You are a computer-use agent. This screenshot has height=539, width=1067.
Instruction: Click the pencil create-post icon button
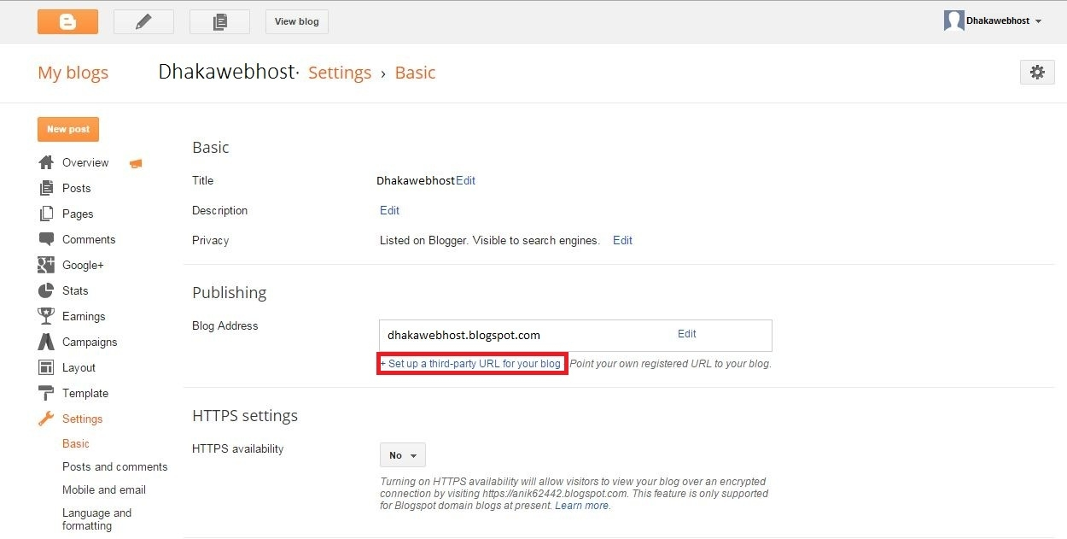coord(143,21)
